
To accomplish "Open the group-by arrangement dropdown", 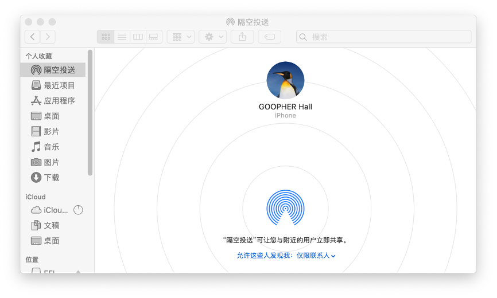I will pos(181,37).
